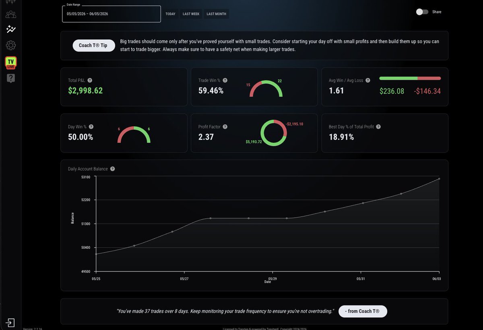Click help icon beside Daily Account Balance
The width and height of the screenshot is (483, 330).
tap(112, 169)
